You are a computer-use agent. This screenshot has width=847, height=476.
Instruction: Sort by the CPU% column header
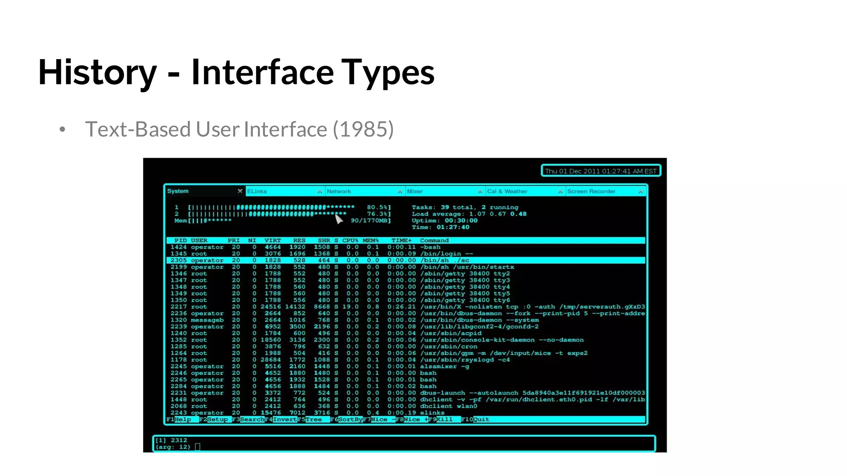350,240
